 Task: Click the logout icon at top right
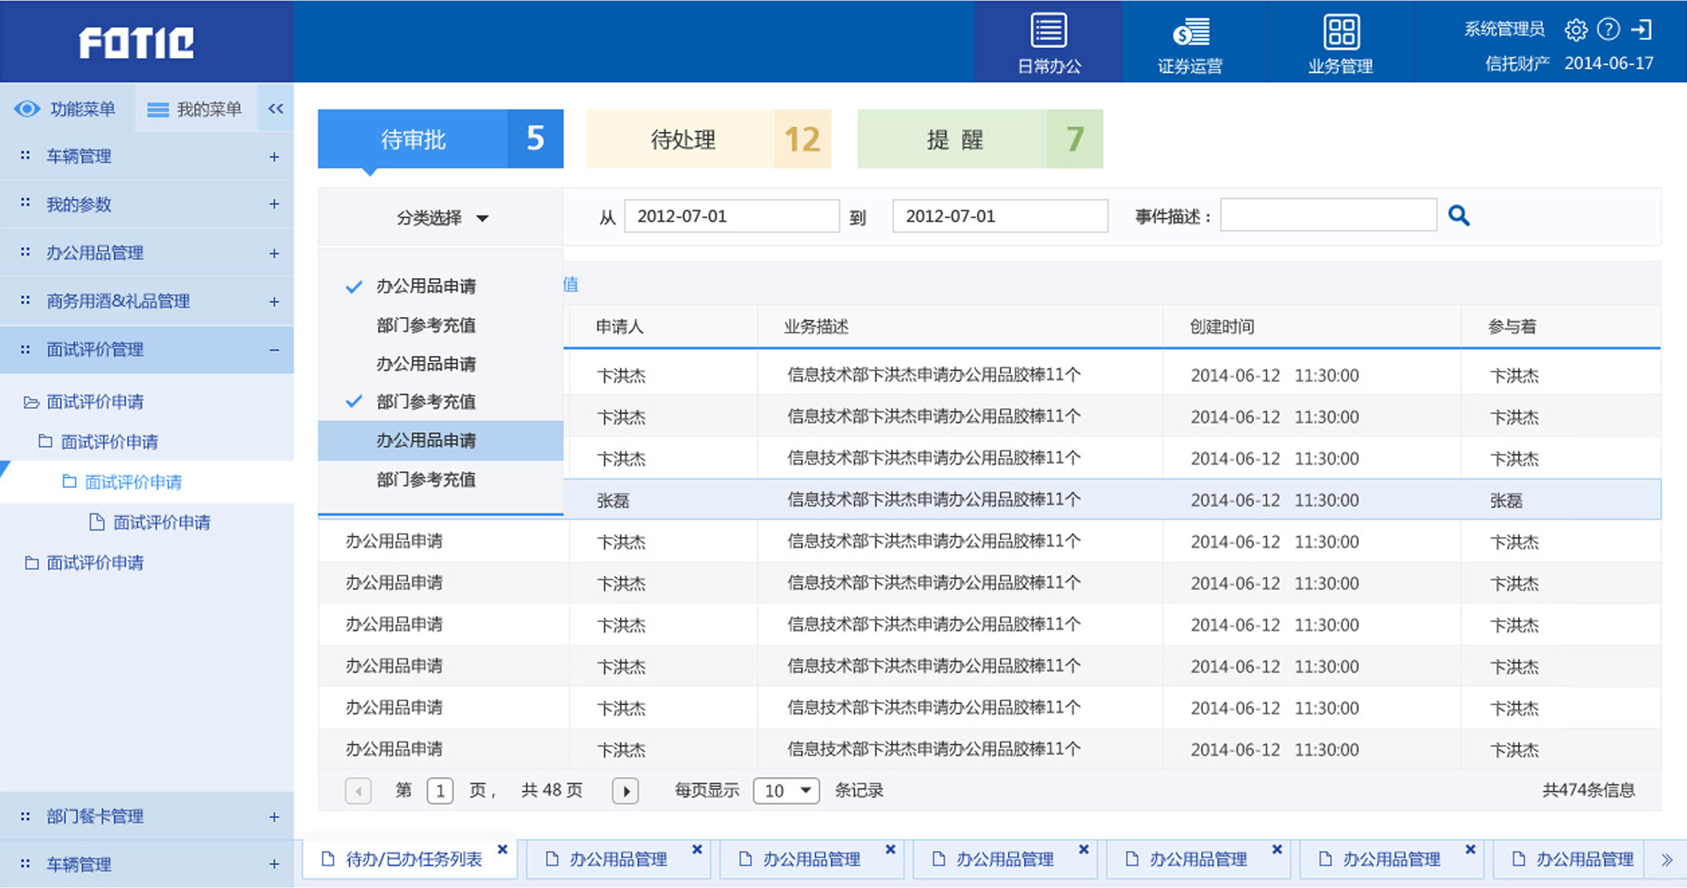(x=1642, y=29)
